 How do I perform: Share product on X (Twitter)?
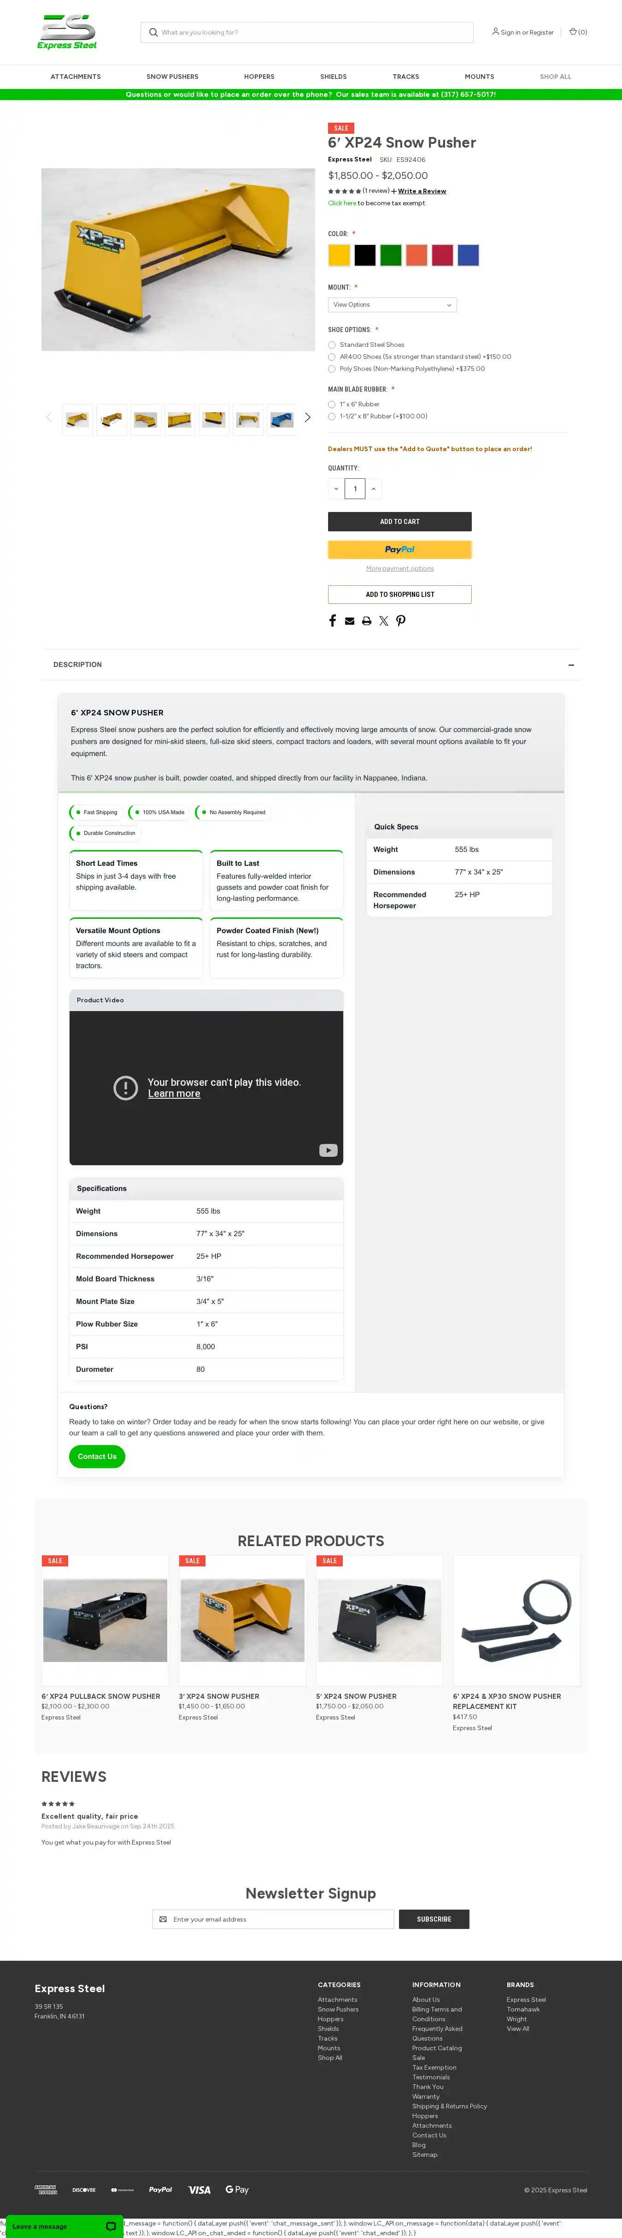pyautogui.click(x=383, y=621)
